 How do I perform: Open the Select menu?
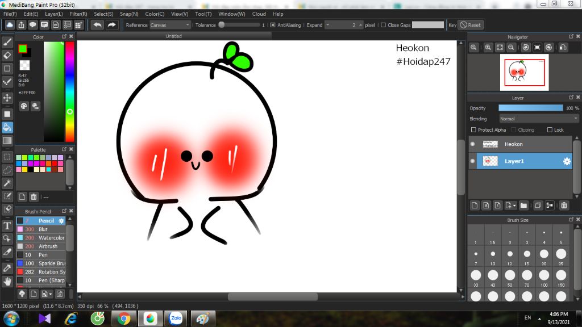[x=103, y=14]
